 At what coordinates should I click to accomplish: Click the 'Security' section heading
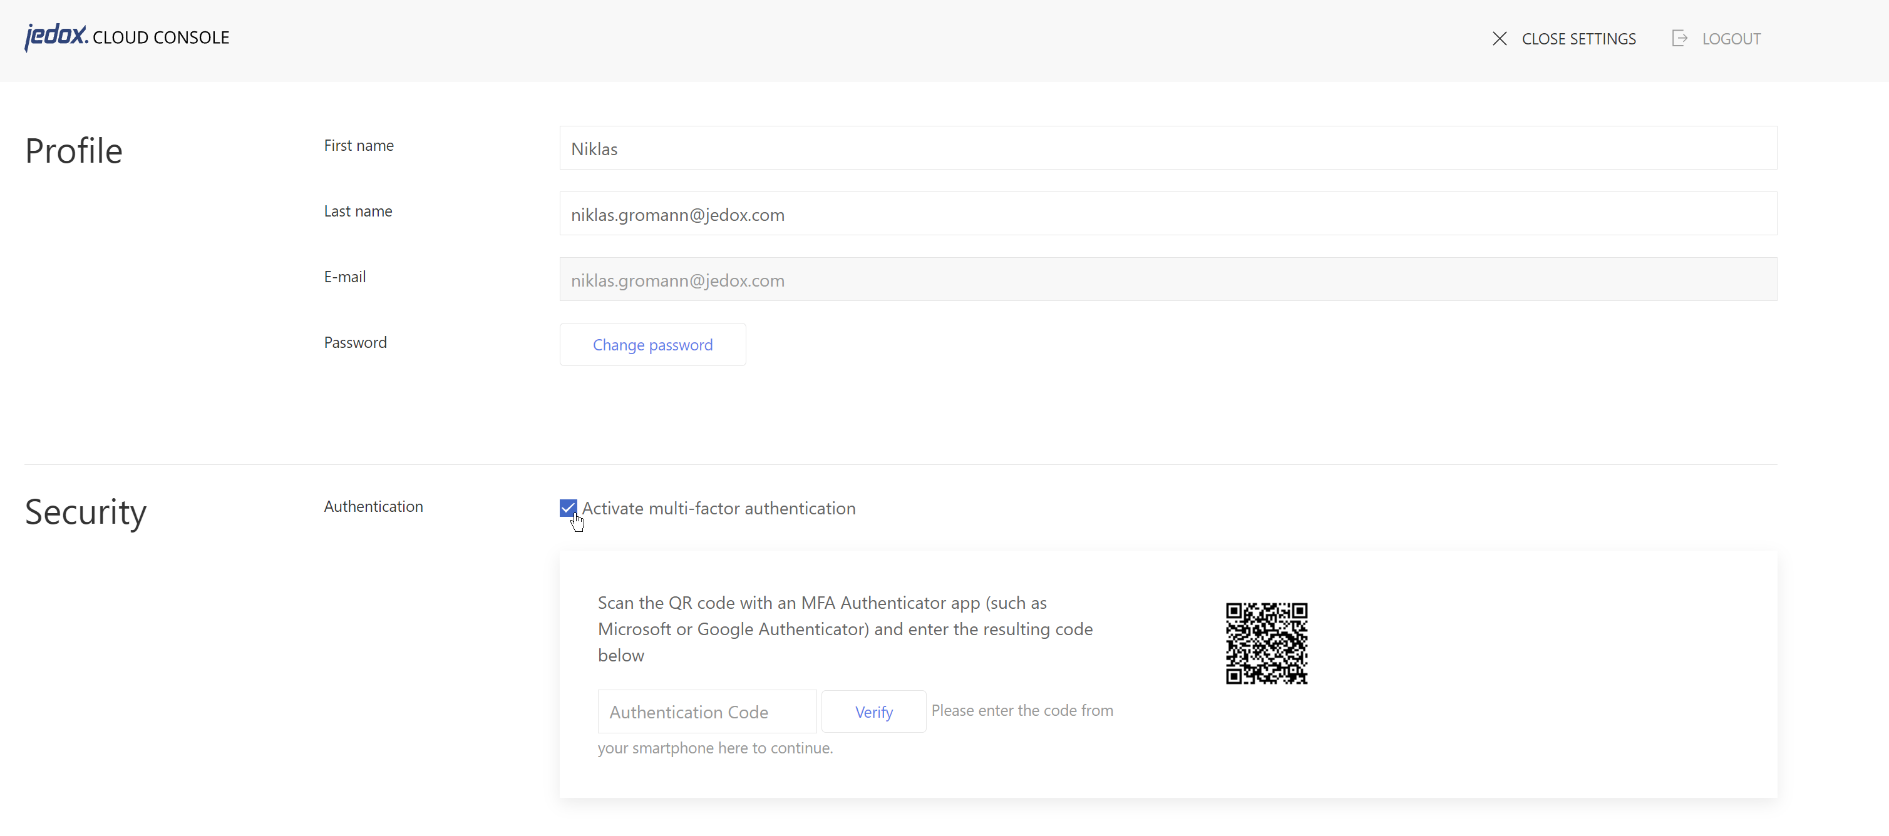(85, 512)
